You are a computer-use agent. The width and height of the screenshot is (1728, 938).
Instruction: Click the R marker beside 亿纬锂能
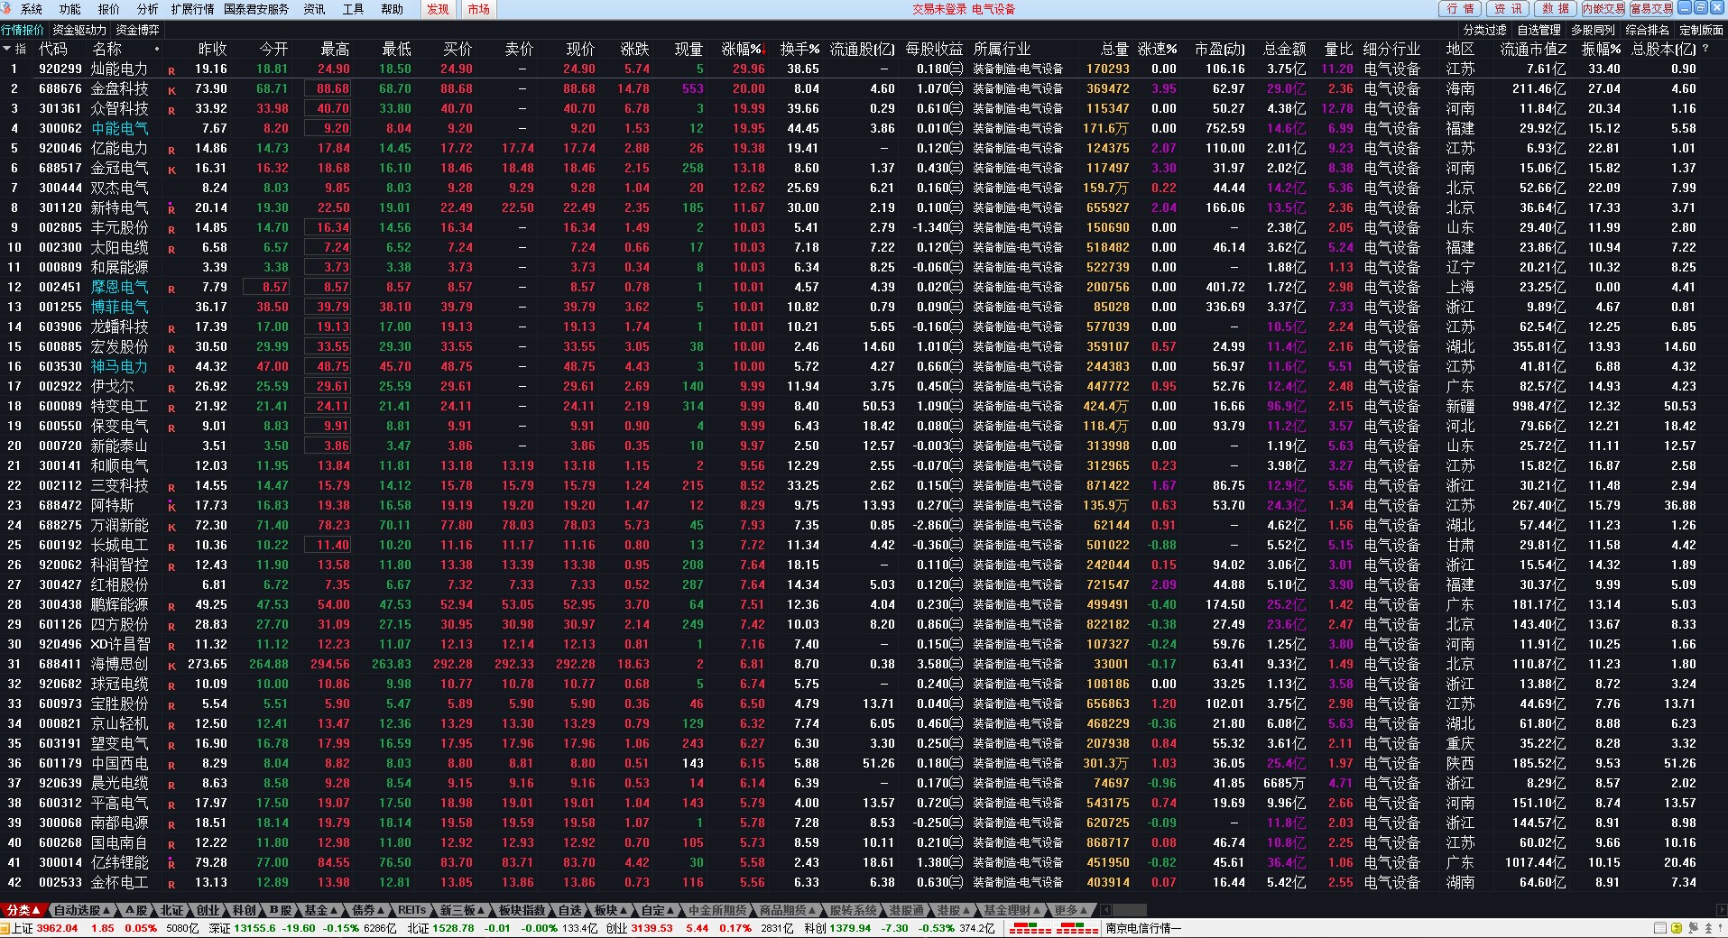pos(171,864)
